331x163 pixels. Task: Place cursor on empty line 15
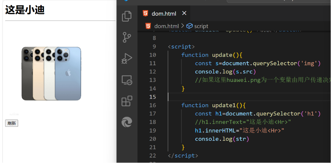[249, 97]
